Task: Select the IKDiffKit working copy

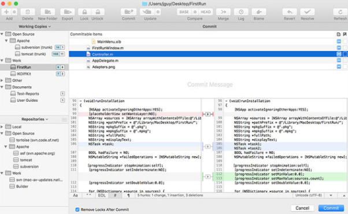Action: point(34,73)
